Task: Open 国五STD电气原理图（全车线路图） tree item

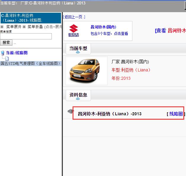Action: coord(31,63)
